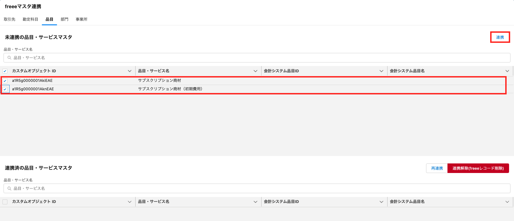Click the red 連携解除(freeeレコード削除) button

[478, 168]
